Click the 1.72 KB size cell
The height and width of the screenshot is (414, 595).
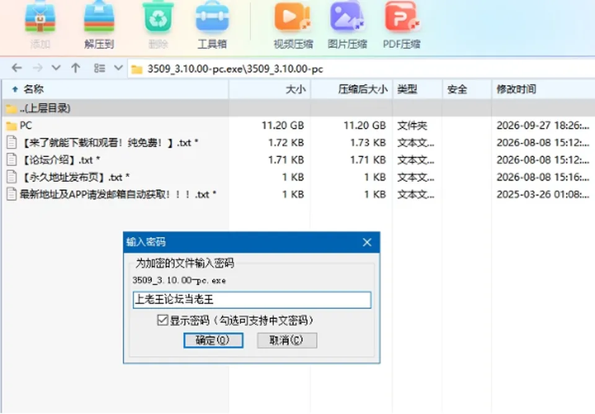tap(286, 143)
